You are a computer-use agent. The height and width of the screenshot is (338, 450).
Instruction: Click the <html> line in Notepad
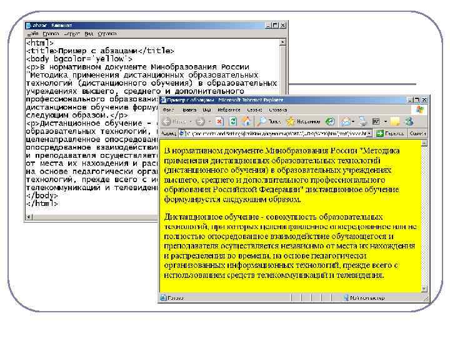coord(40,43)
